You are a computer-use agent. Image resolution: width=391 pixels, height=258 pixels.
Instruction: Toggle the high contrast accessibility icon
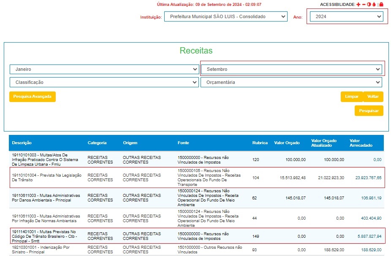point(369,4)
